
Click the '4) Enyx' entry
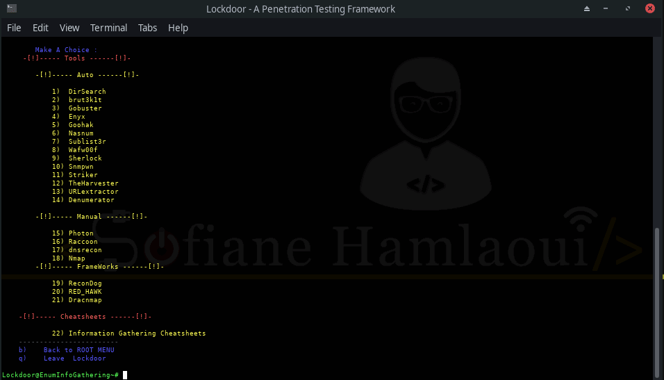click(x=69, y=117)
